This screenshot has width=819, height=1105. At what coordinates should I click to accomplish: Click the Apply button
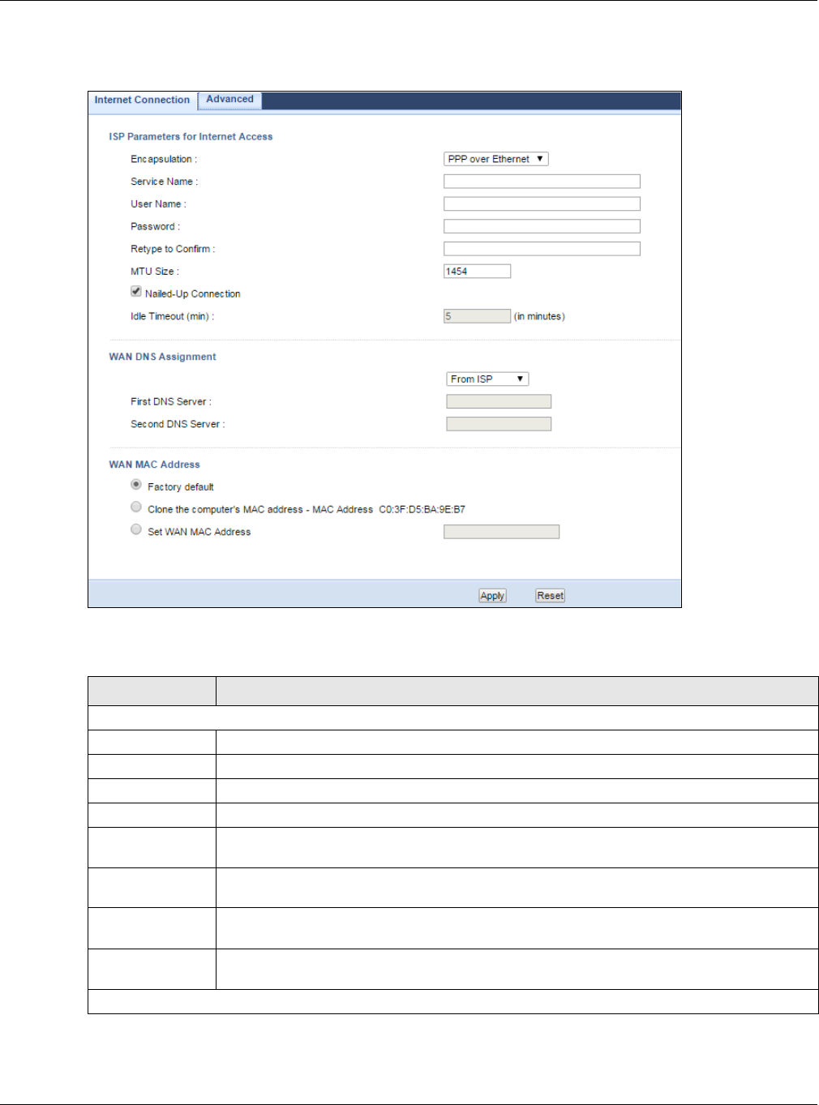pos(492,596)
